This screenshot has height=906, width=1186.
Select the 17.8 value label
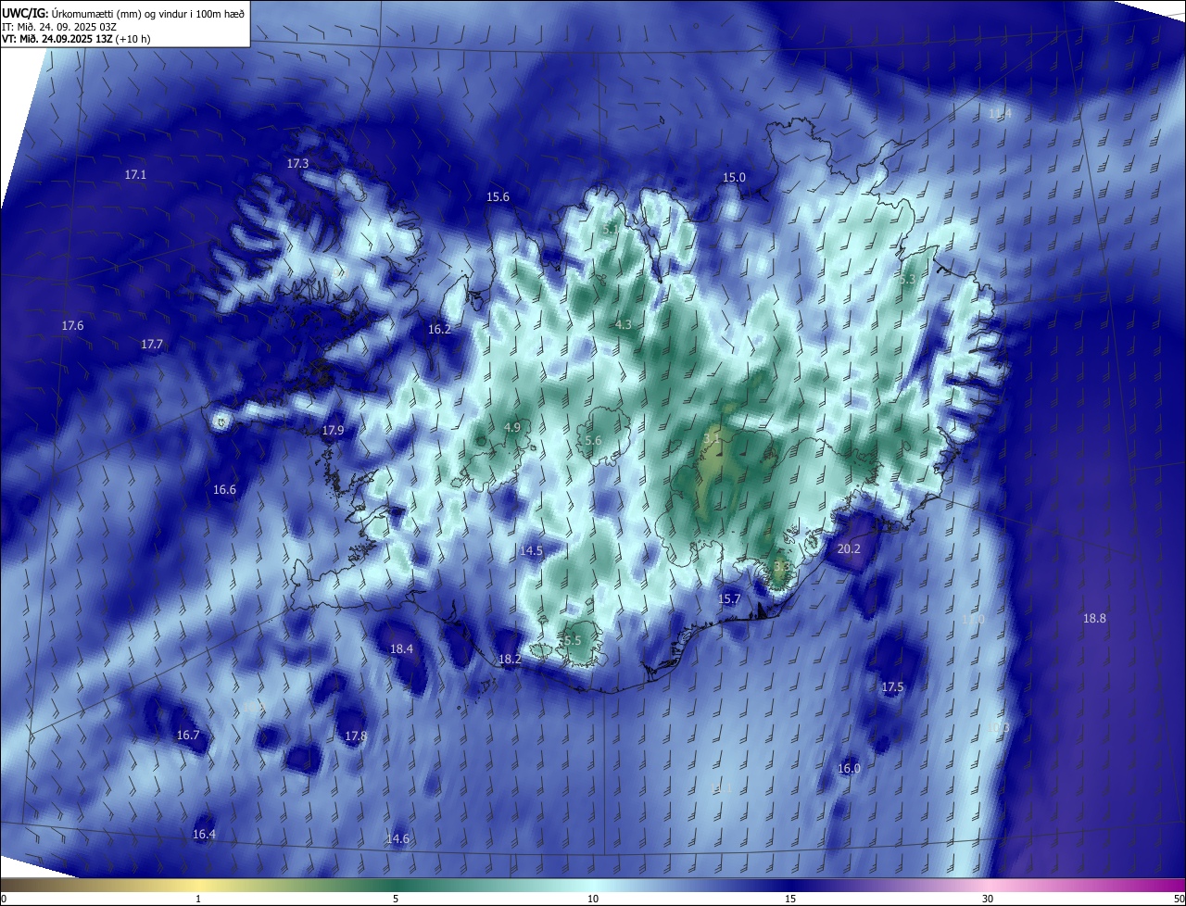[x=356, y=736]
